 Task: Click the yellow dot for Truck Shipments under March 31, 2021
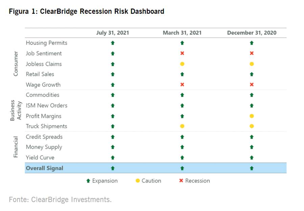click(182, 126)
